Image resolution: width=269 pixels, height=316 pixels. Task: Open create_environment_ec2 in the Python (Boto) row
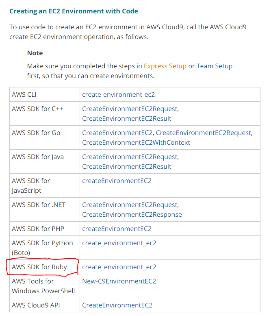point(119,243)
